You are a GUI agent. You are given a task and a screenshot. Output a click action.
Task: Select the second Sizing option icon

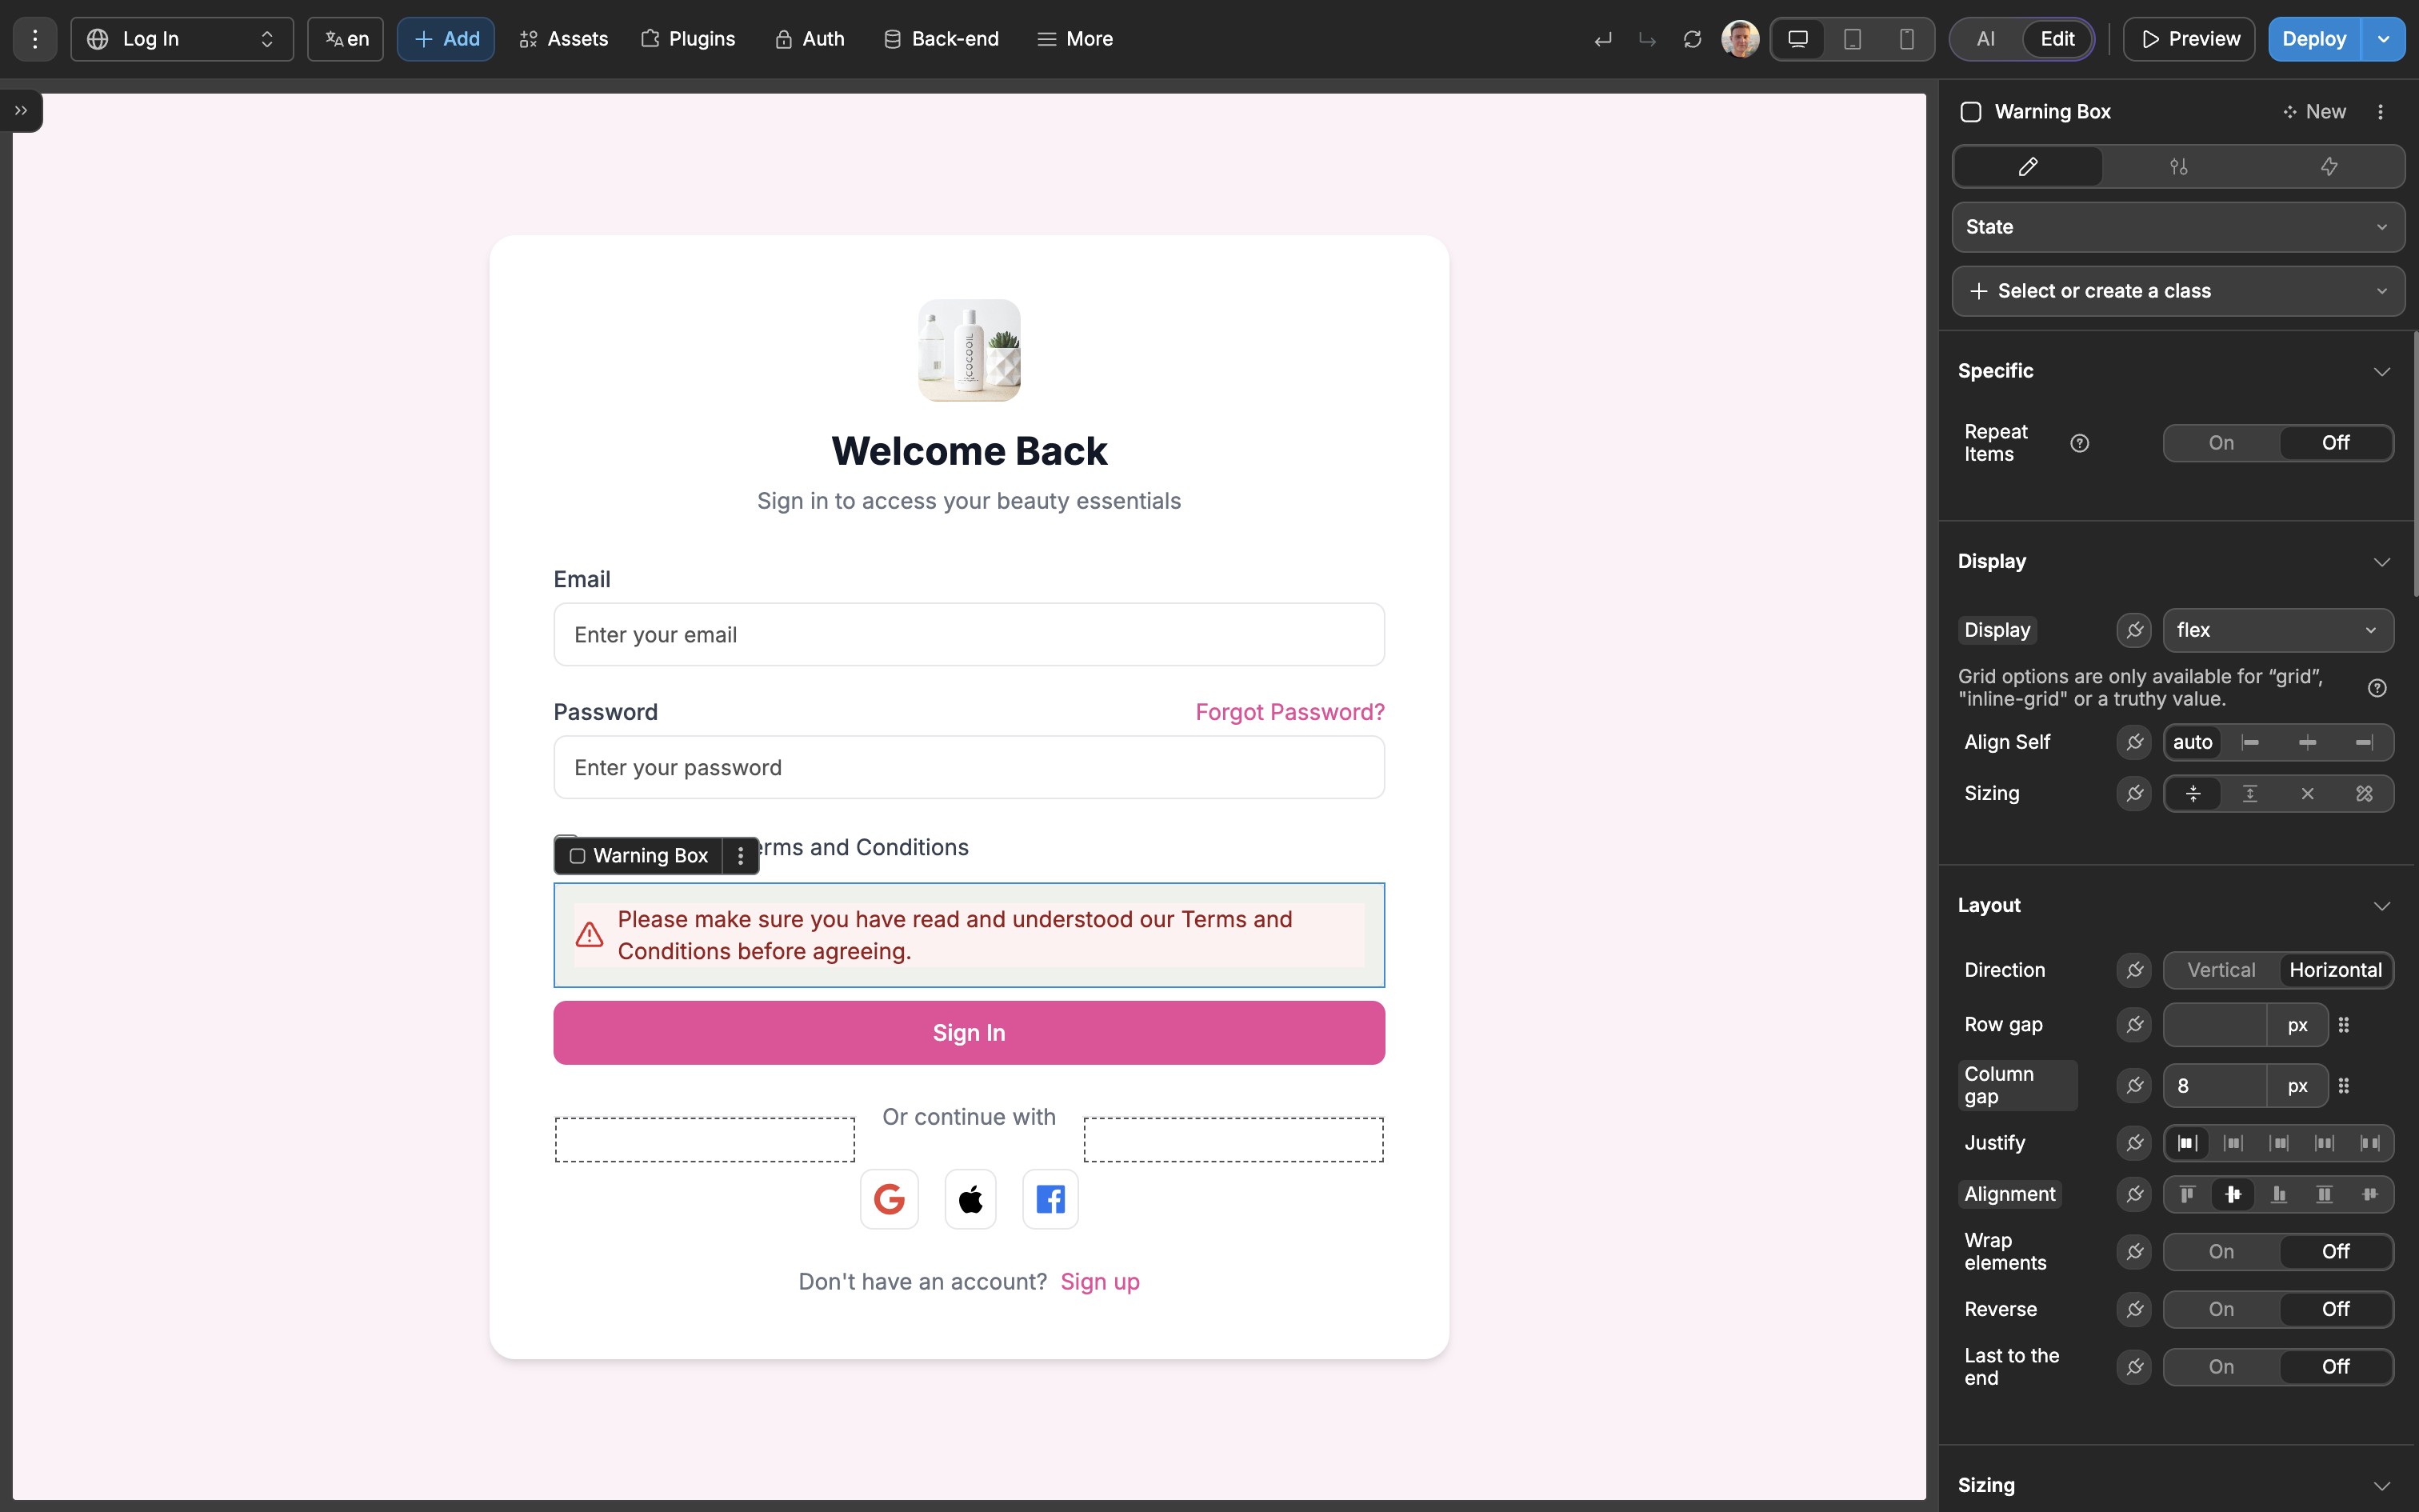click(2250, 793)
